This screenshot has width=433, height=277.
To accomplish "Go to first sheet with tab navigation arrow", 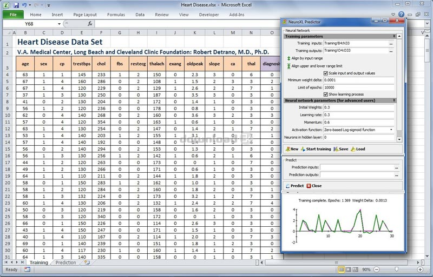I will click(x=6, y=262).
